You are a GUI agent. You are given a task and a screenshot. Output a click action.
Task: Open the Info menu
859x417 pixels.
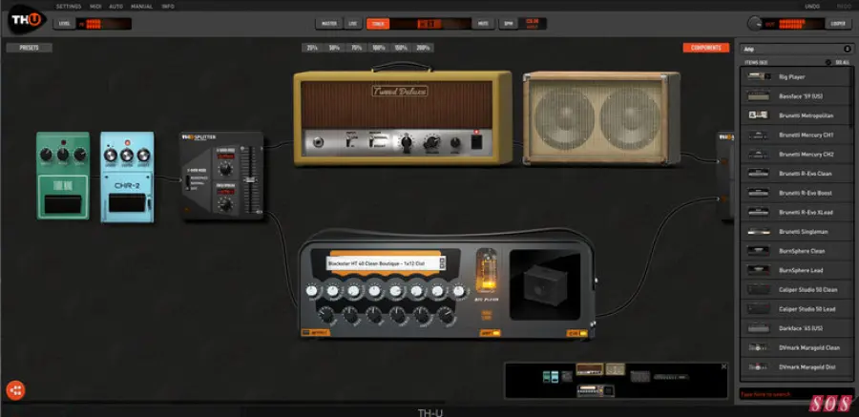point(168,7)
